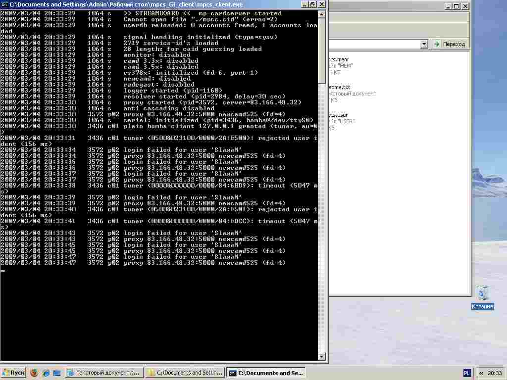Open the Пуск start menu
Viewport: 507px width, 380px height.
pyautogui.click(x=14, y=373)
